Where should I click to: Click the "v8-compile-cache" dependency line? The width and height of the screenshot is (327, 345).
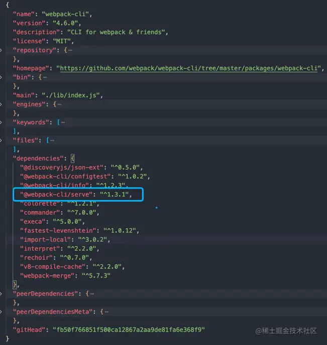point(72,267)
